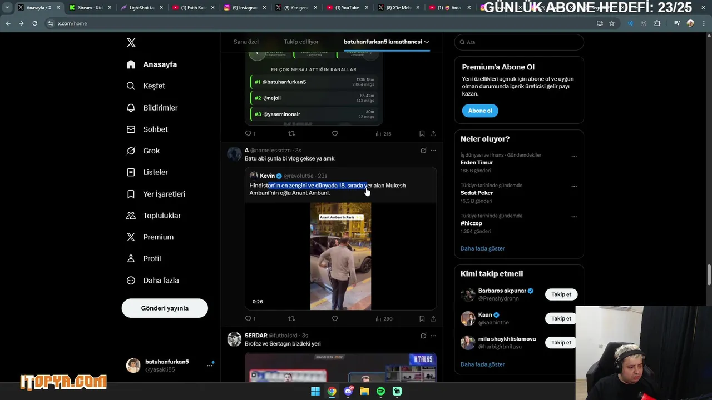
Task: Repost the post with 215 views
Action: 291,133
